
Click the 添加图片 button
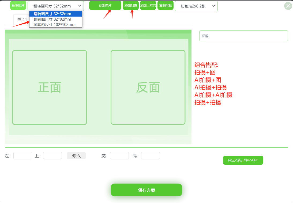pos(105,5)
